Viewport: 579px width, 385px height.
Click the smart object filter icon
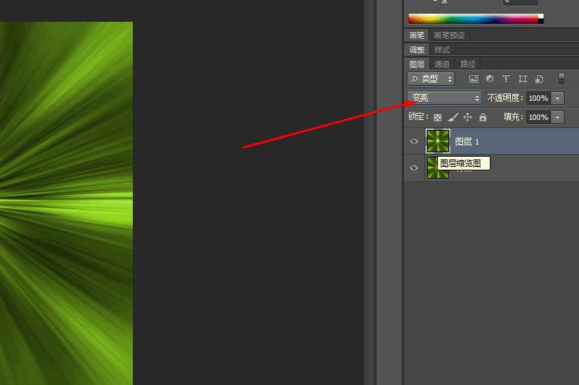pos(539,79)
